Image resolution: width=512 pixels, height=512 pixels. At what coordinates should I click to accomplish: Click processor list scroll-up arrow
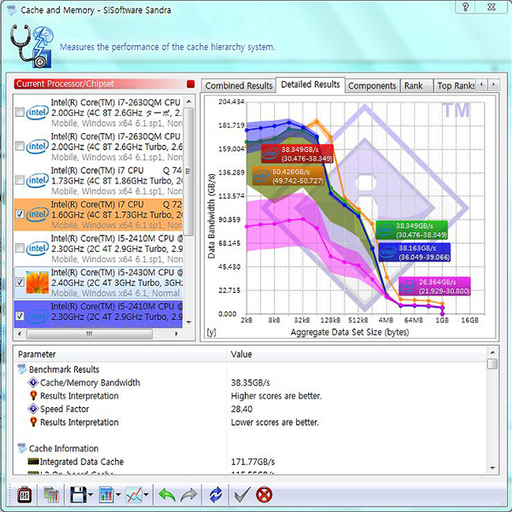(x=189, y=102)
